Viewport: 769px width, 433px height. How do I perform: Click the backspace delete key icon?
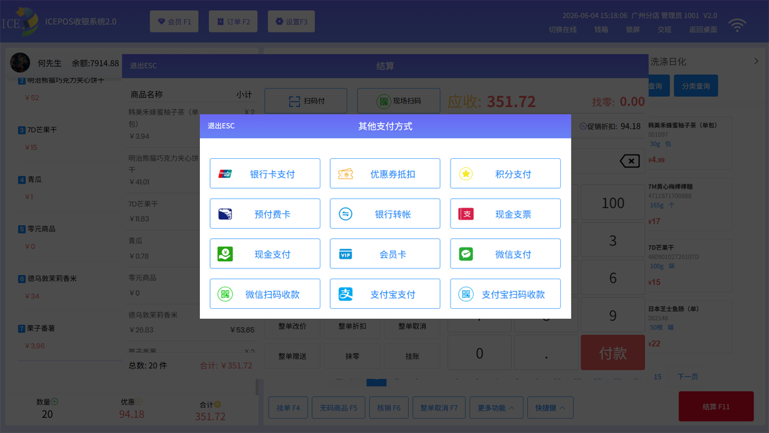coord(630,161)
